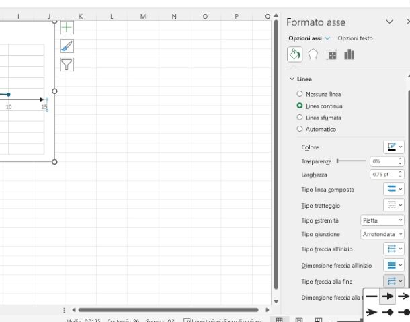
Task: Increase Trasparenza with the up spinner
Action: point(400,159)
